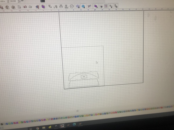Click the first gray toolpath icon
The width and height of the screenshot is (174, 130).
coord(50,7)
